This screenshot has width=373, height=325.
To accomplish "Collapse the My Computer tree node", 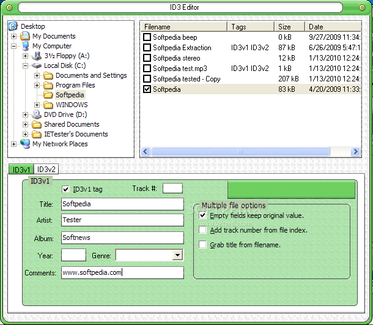I will click(x=14, y=46).
